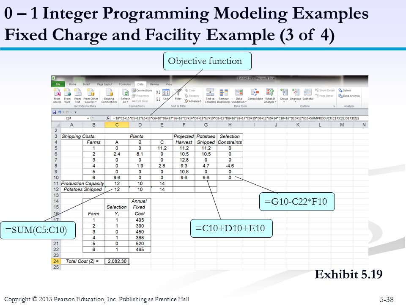This screenshot has height=305, width=406.
Task: Click the Fixed Cost cell 520
Action: click(140, 244)
